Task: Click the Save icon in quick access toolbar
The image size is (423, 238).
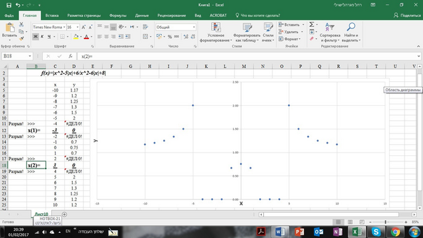Action: (x=9, y=5)
